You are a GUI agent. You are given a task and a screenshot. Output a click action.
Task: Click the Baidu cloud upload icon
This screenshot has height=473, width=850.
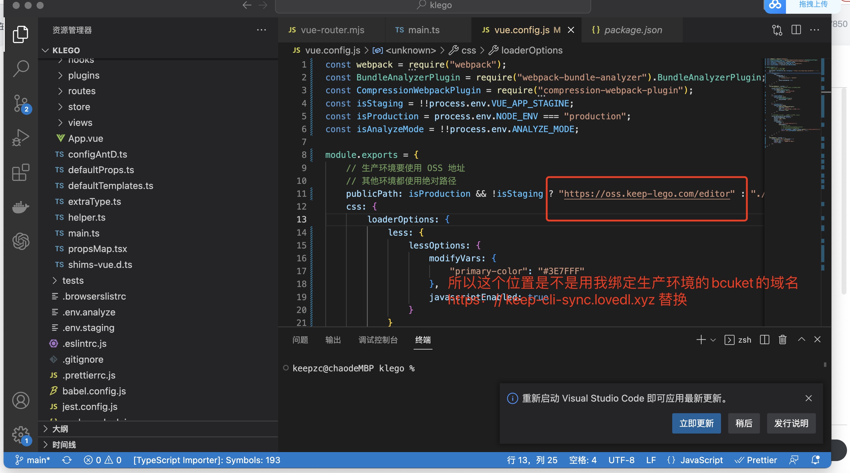[x=775, y=5]
